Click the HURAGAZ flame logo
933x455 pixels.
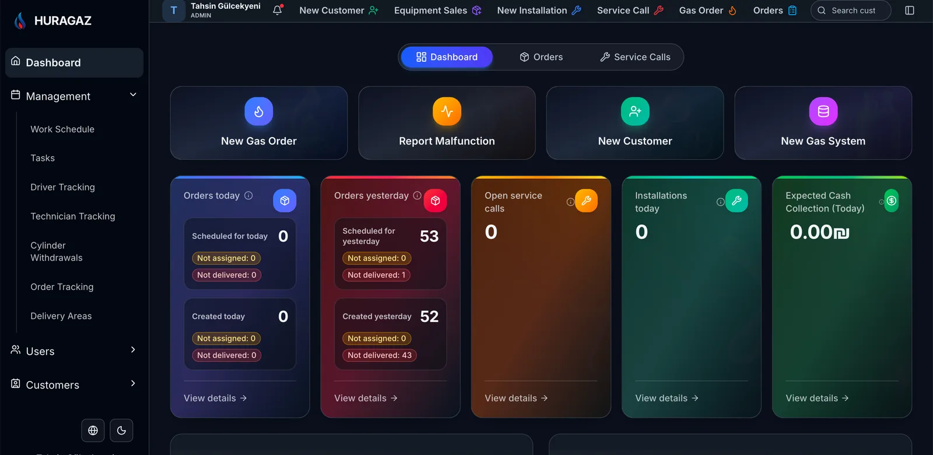tap(20, 21)
